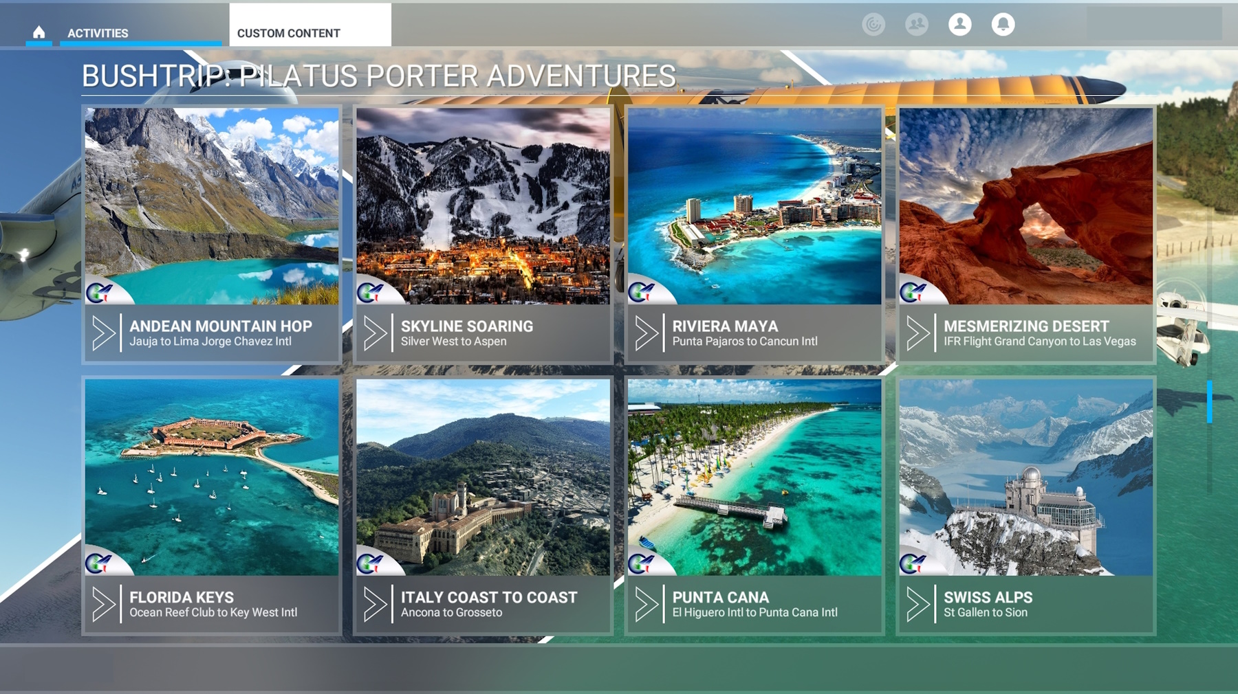Click the publisher logo on Mesmerizing Desert image

click(913, 293)
